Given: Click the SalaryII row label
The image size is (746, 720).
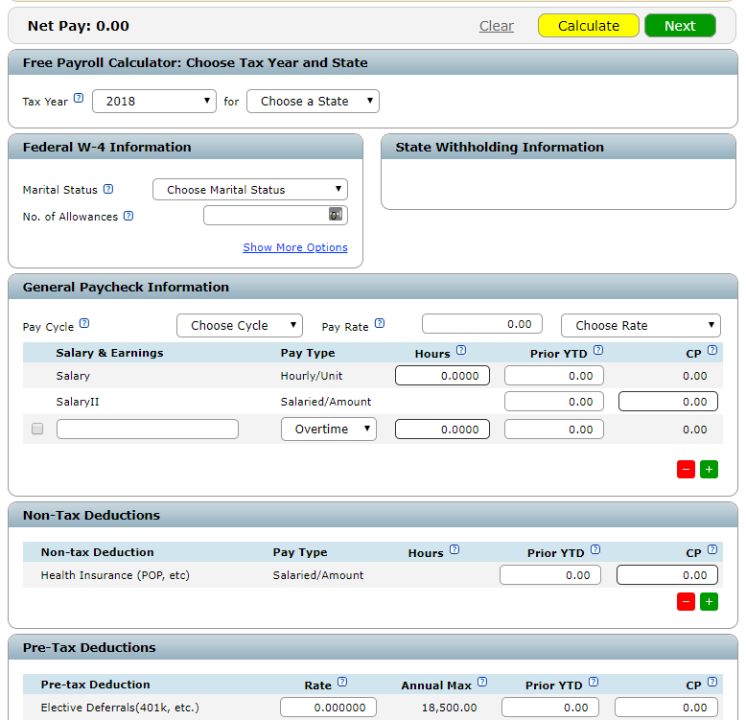Looking at the screenshot, I should tap(78, 402).
